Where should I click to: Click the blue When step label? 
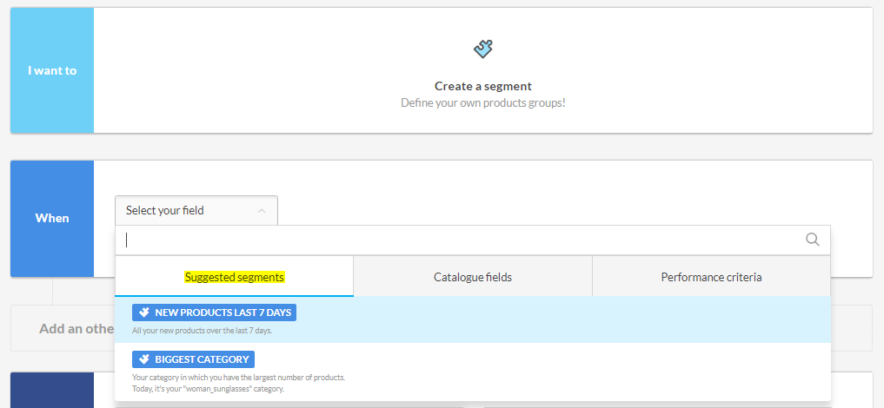[x=52, y=218]
